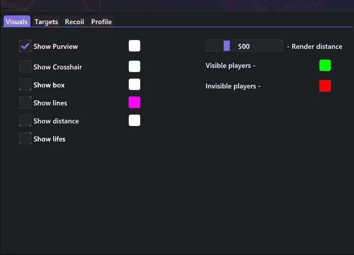Pick the Show Crosshair color swatch
The height and width of the screenshot is (255, 354).
[134, 66]
